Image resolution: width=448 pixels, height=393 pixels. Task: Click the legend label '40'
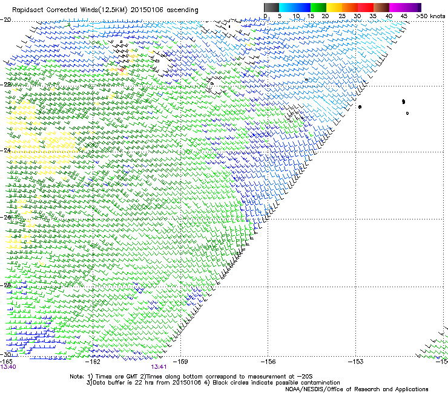click(x=389, y=16)
